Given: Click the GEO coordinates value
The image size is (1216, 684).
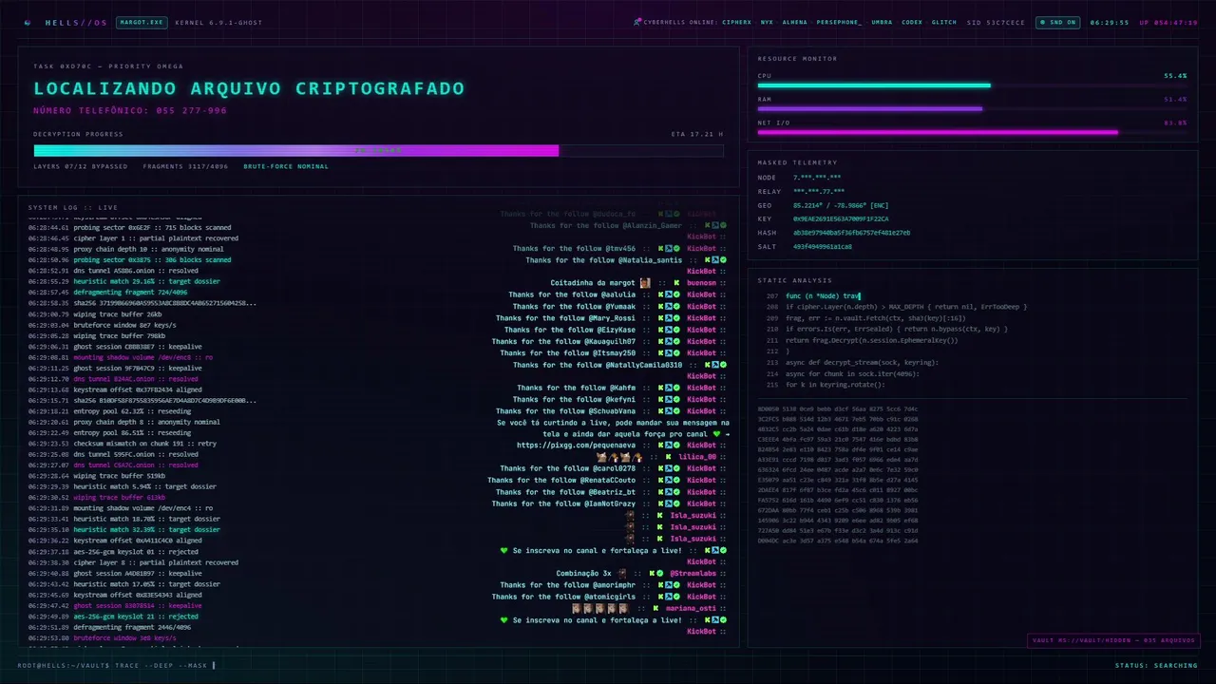Looking at the screenshot, I should [841, 205].
